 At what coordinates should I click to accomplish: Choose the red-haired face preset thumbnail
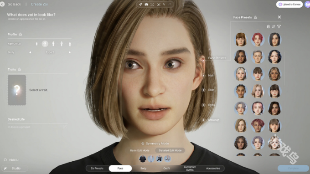click(x=258, y=40)
